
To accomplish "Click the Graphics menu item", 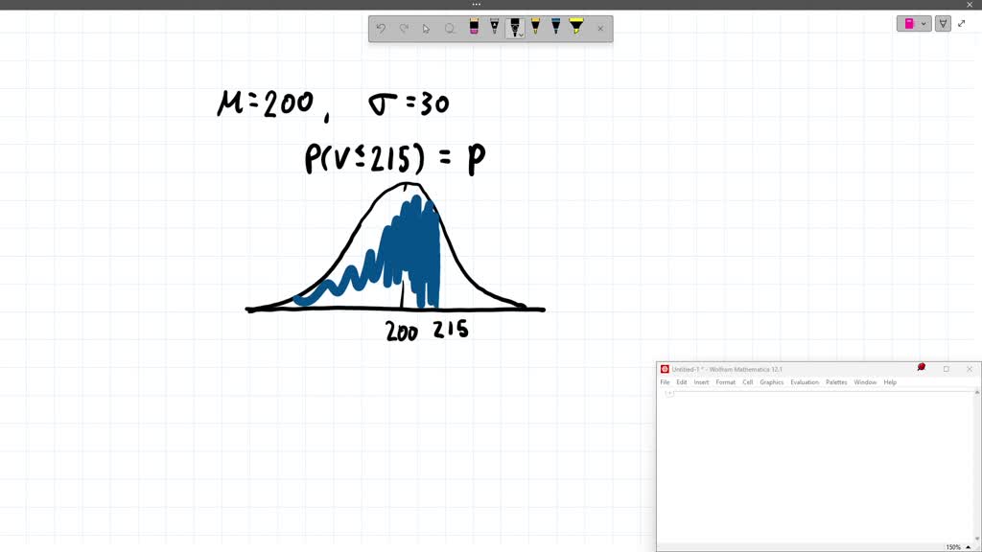I will (x=771, y=381).
